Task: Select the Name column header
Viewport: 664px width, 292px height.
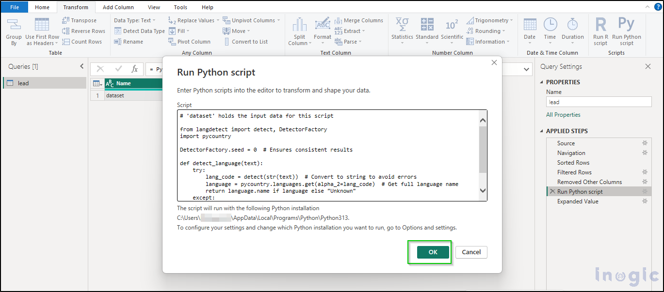Action: click(133, 83)
